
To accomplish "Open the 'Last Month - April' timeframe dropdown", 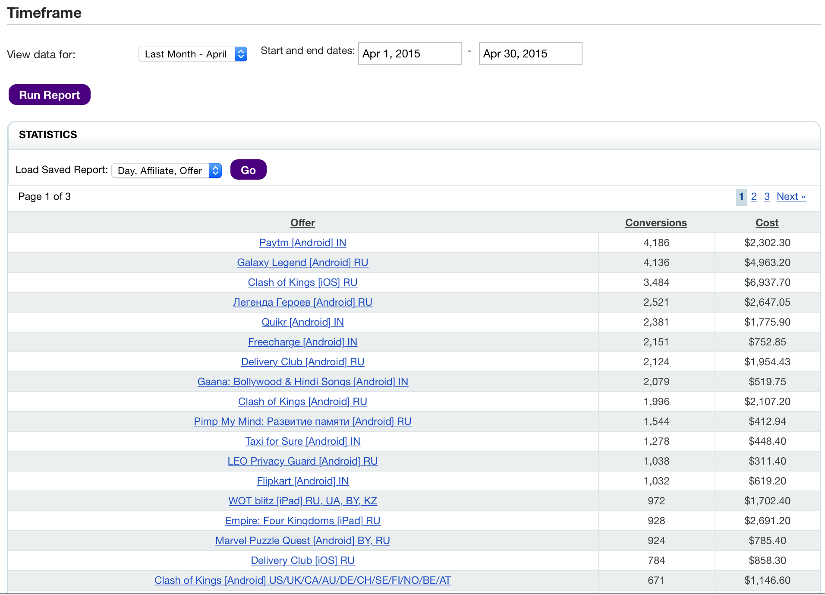I will tap(192, 54).
